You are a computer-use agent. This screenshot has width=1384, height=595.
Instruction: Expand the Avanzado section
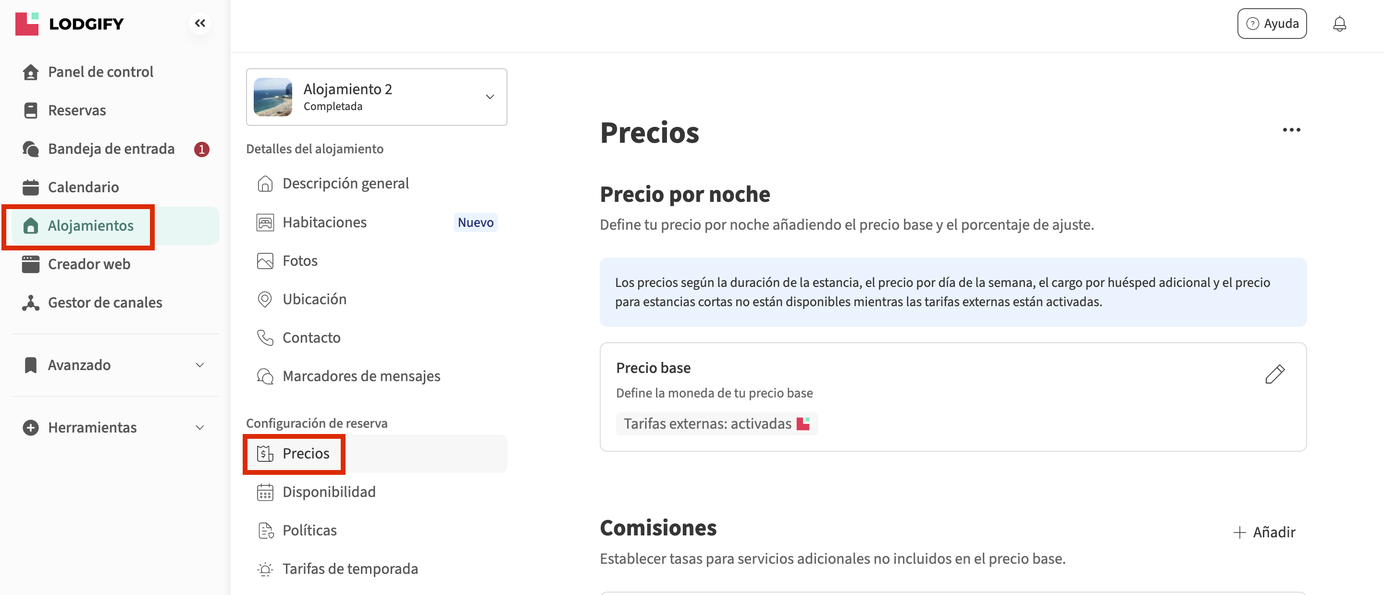(x=200, y=365)
